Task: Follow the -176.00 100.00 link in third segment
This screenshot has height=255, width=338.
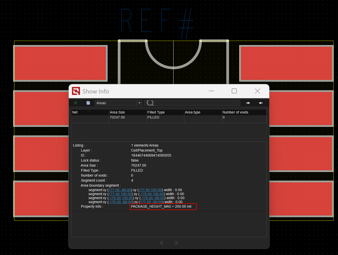Action: [121, 198]
